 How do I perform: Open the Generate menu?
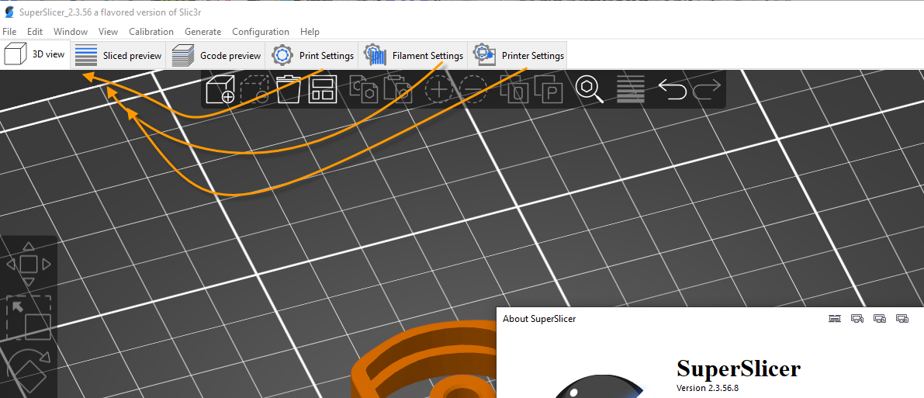tap(202, 32)
